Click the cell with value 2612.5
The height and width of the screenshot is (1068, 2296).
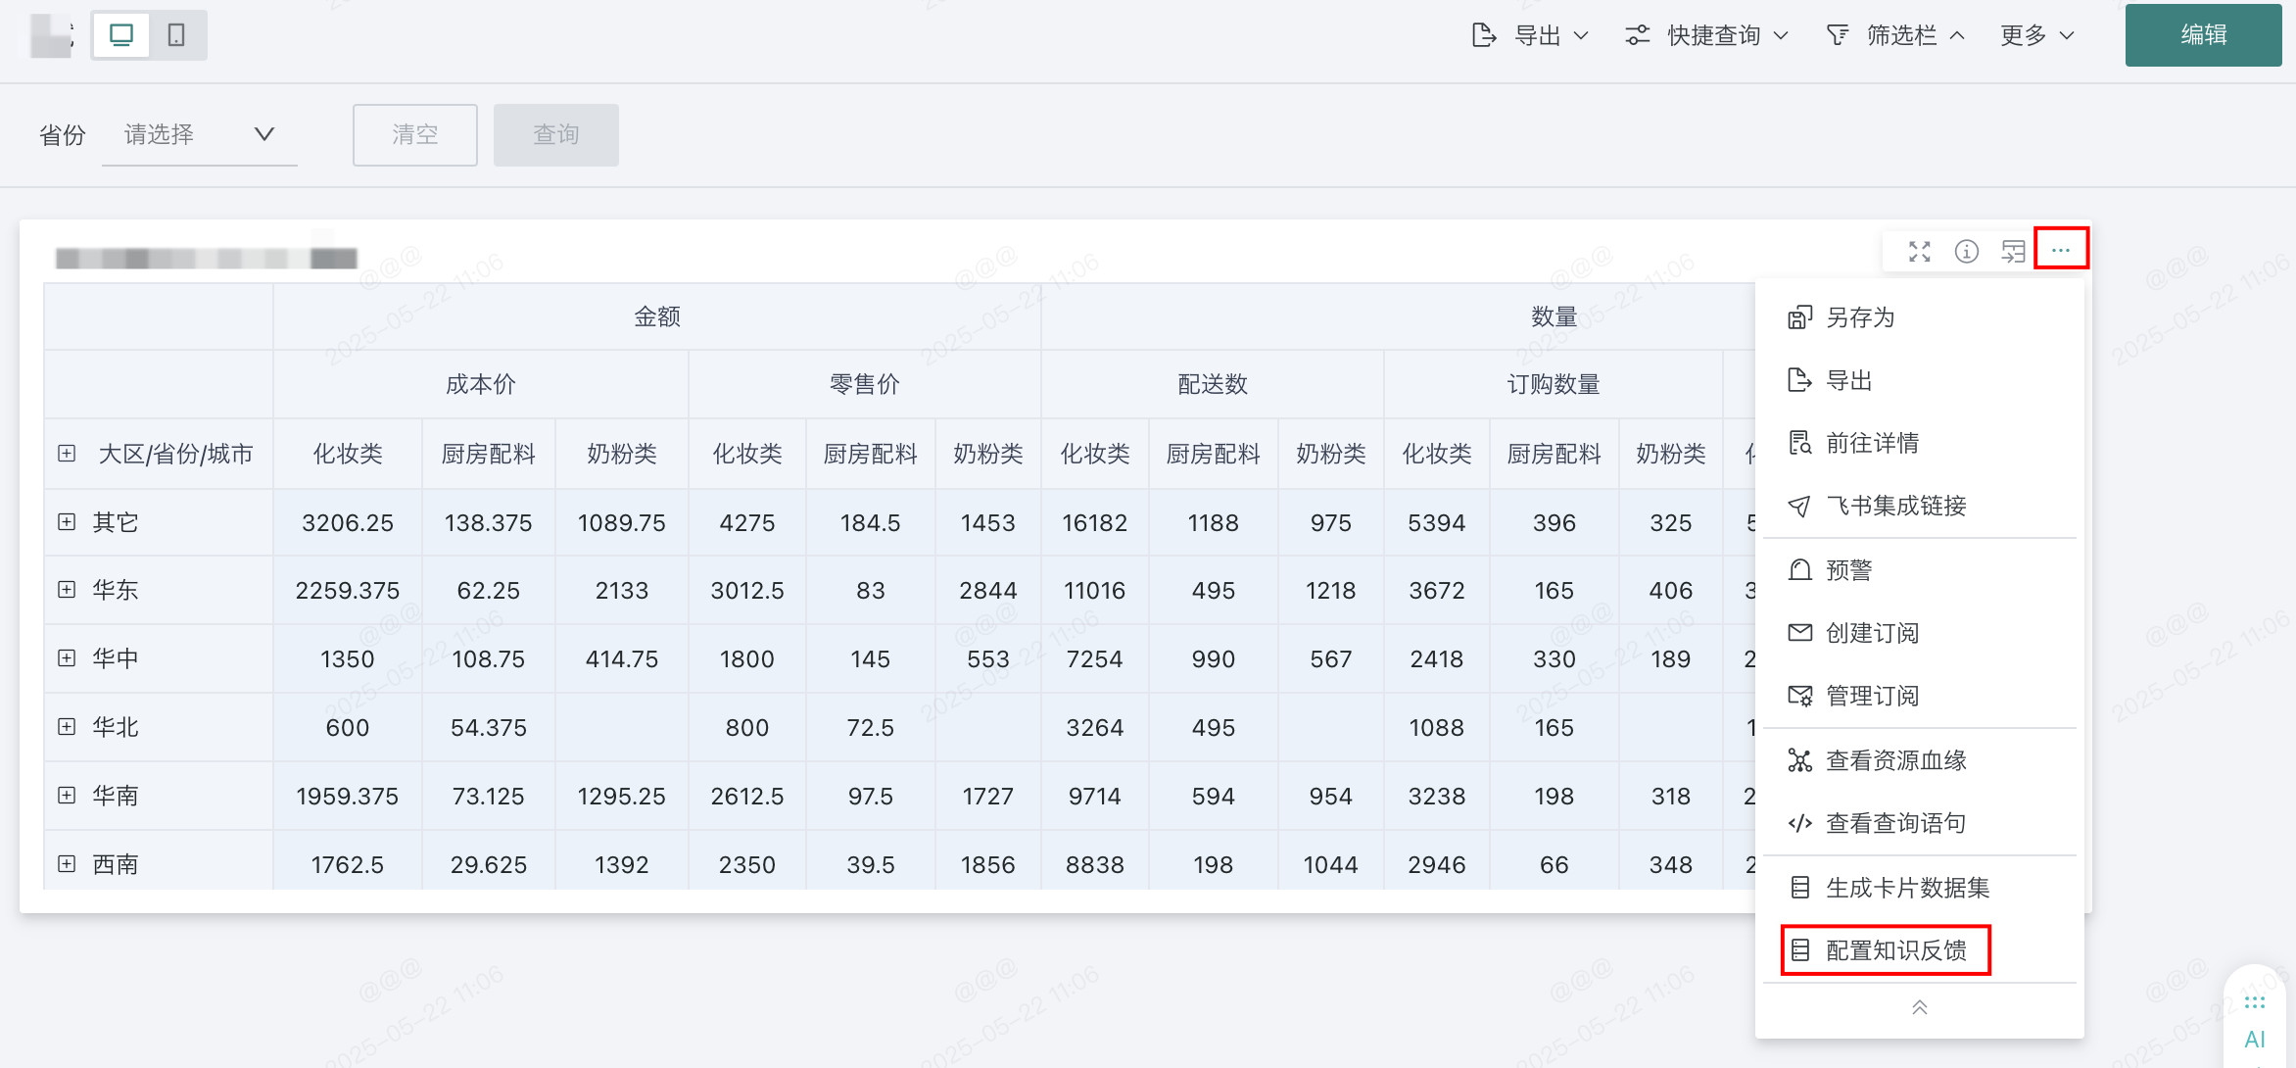tap(747, 796)
